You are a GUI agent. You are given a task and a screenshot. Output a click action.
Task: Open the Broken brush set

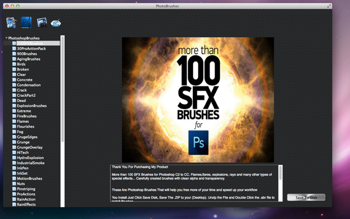(x=23, y=69)
